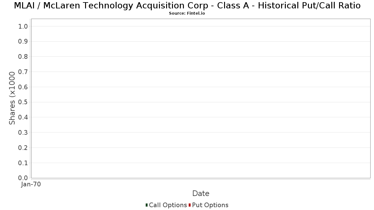Click the 0.5 y-axis tick label
Viewport: 374px width, 210px height.
[23, 102]
